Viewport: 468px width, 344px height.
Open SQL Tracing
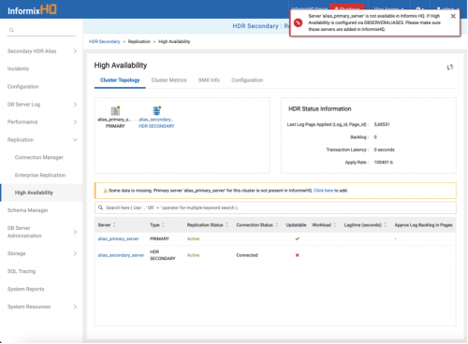22,271
